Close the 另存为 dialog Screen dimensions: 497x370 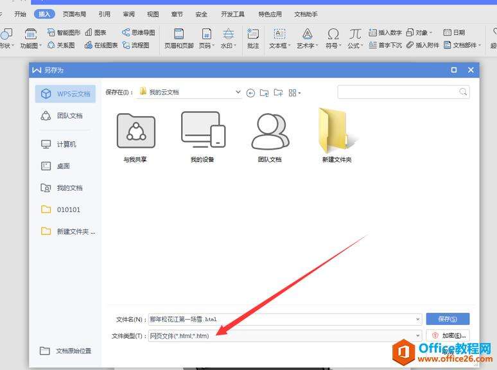471,70
